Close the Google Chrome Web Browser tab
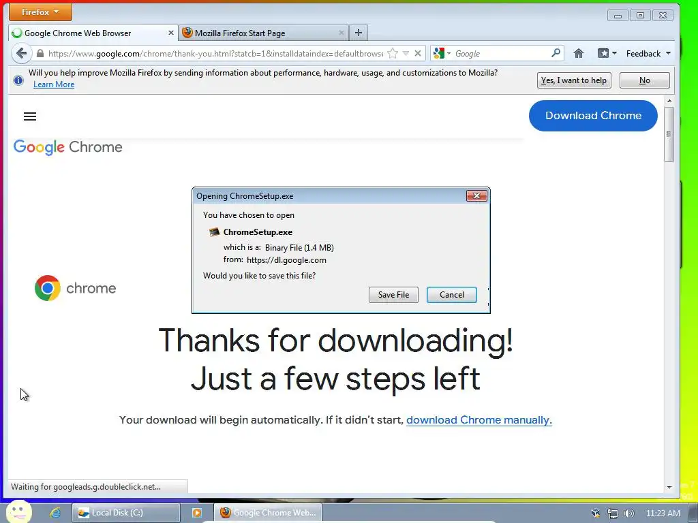This screenshot has height=523, width=698. [x=170, y=33]
